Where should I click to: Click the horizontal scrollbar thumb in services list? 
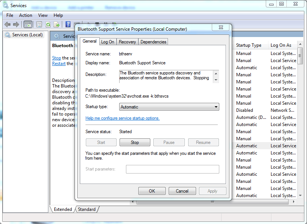pos(213,202)
